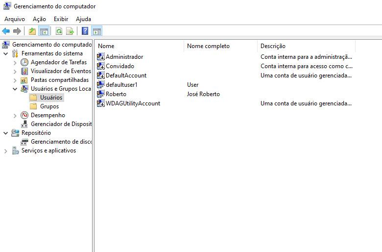Screen dimensions: 382x252
Task: Click the Visualizador de Eventos icon
Action: pyautogui.click(x=24, y=71)
